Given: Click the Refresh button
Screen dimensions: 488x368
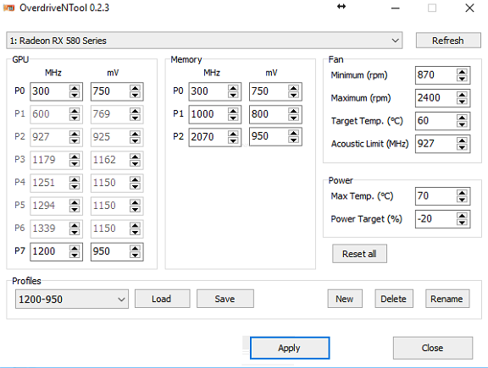Looking at the screenshot, I should [x=448, y=41].
